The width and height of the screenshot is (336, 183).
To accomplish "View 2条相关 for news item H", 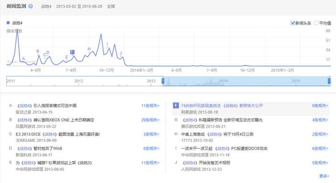I will (x=320, y=134).
